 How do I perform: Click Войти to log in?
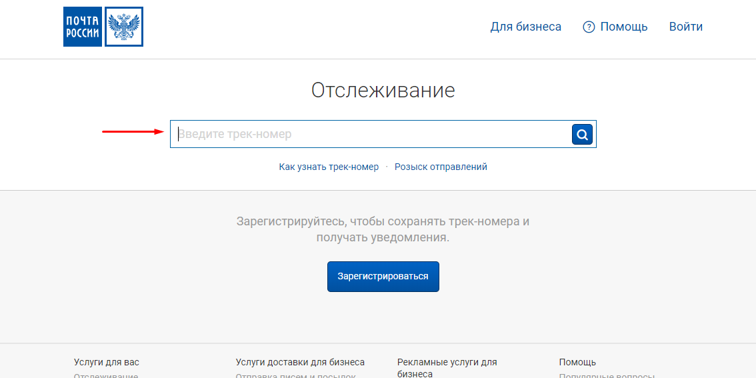pos(685,27)
